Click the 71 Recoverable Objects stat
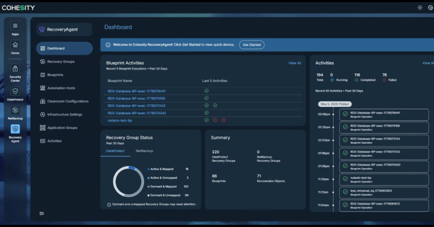Screen dimensions: 434x227 [271, 178]
